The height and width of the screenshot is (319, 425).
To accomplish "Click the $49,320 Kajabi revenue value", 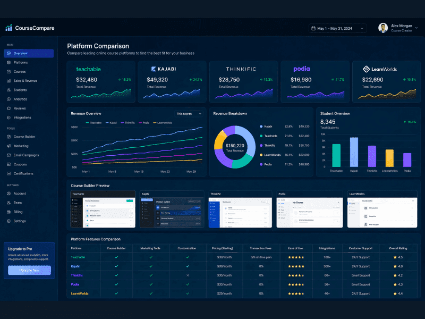I will pyautogui.click(x=157, y=80).
